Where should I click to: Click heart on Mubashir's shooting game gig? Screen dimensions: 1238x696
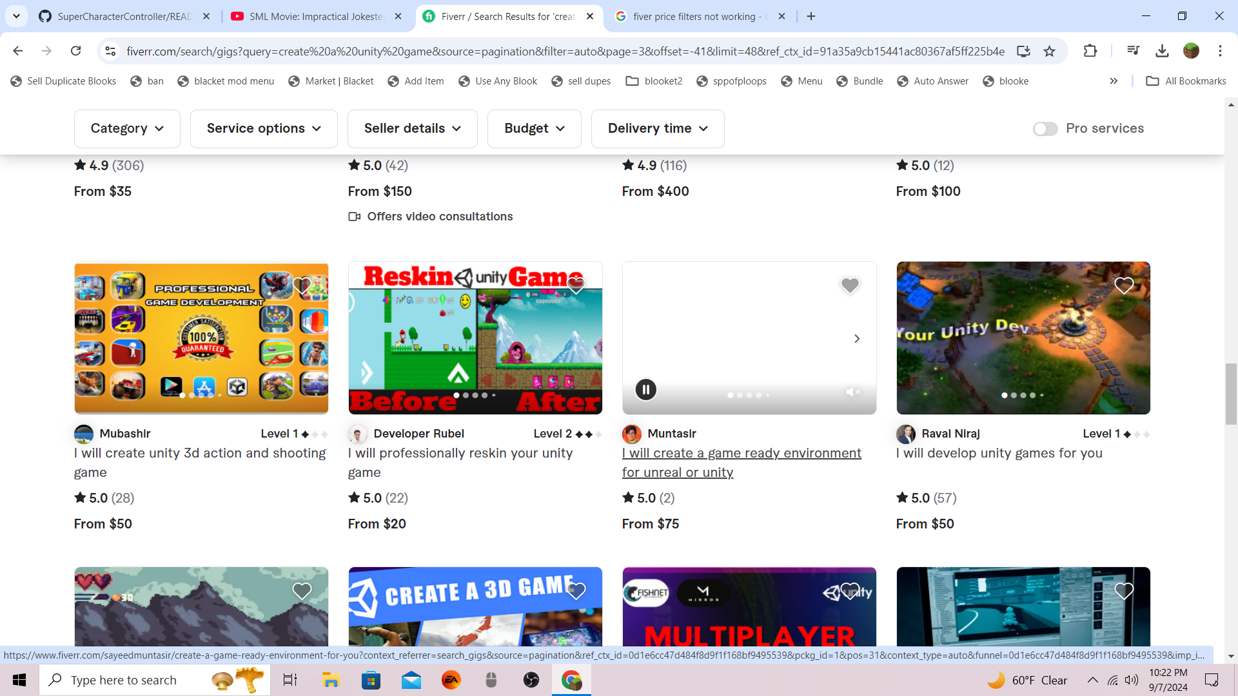pyautogui.click(x=302, y=285)
